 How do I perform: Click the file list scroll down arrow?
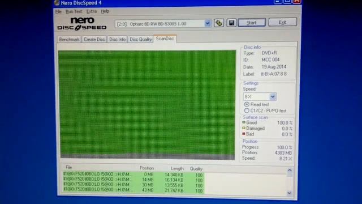coord(289,193)
